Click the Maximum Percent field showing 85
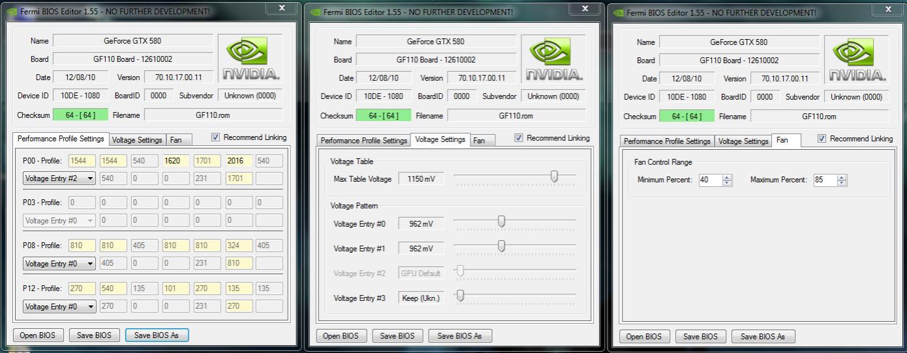 click(x=824, y=180)
